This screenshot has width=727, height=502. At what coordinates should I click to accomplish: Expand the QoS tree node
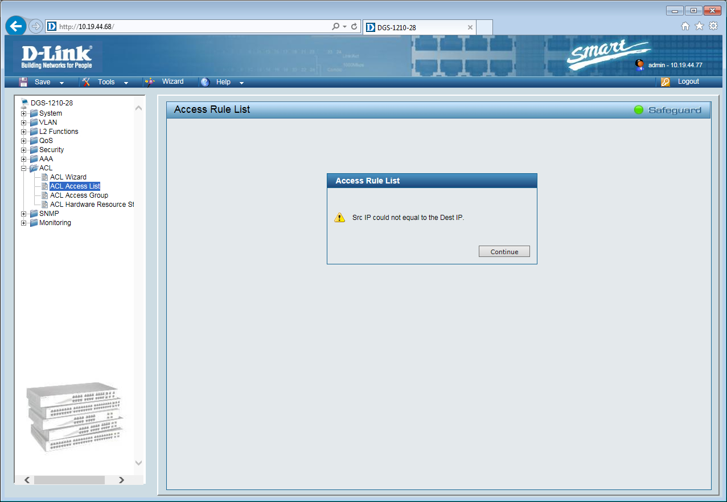[24, 141]
